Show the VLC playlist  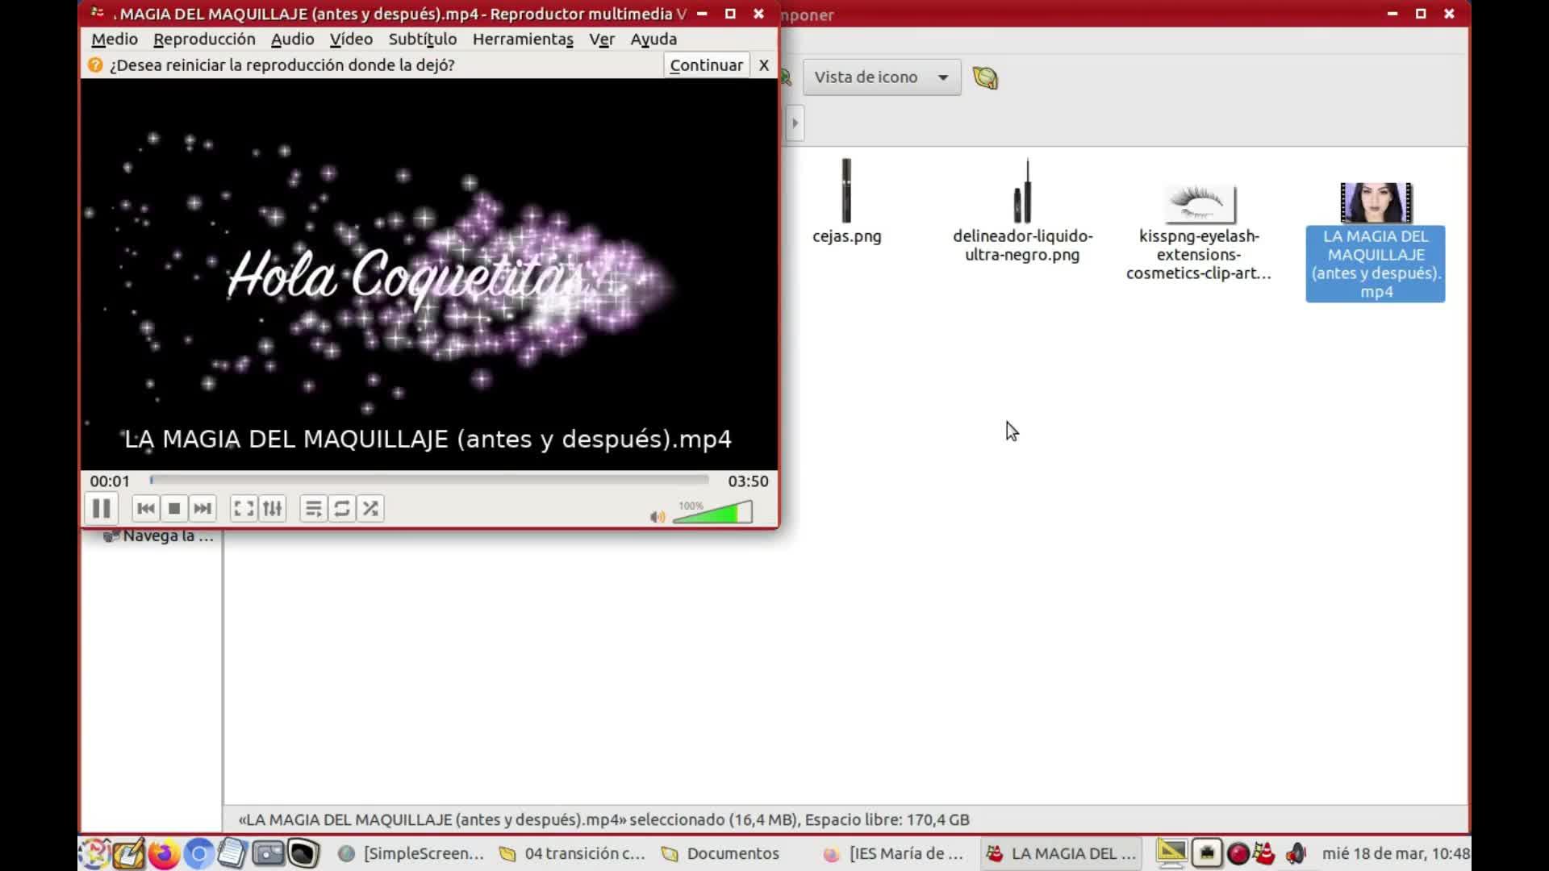[x=313, y=509]
